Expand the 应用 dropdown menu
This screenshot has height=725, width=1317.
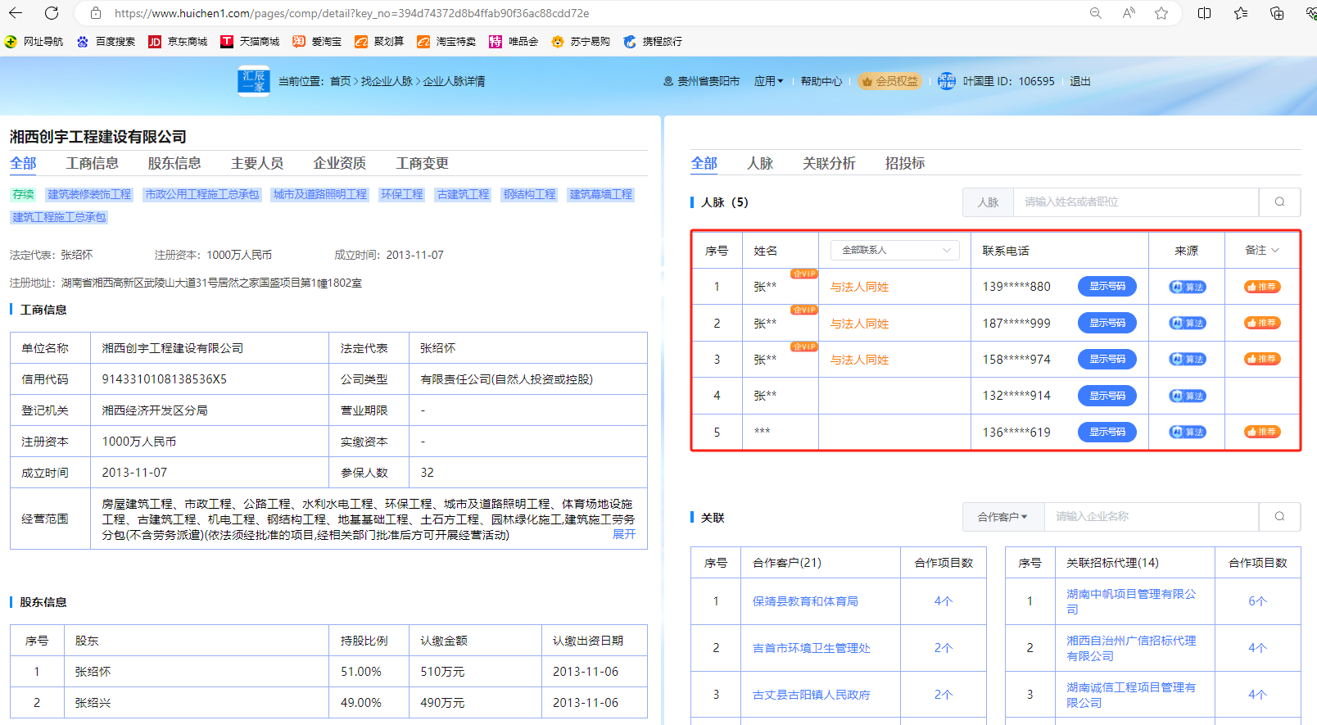point(769,81)
